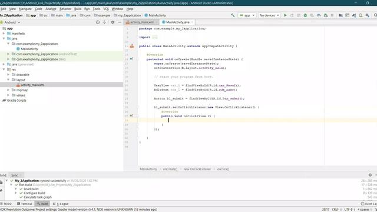Viewport: 377px width, 212px height.
Task: Click Run with Coverage icon
Action: (312, 15)
